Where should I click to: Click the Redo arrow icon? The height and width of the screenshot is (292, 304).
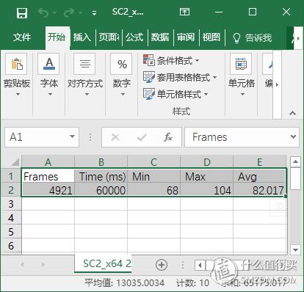(68, 12)
